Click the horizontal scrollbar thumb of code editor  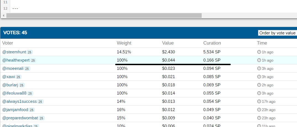click(x=104, y=15)
